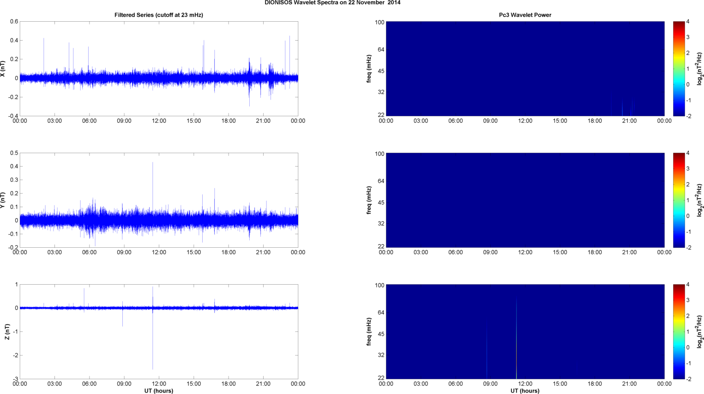Click 'freq (mHz)' label of the top spectrogram
The image size is (704, 394).
pyautogui.click(x=369, y=69)
